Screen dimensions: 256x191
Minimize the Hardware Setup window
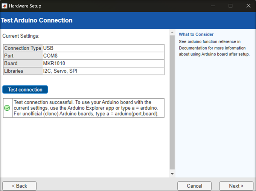tap(213, 6)
